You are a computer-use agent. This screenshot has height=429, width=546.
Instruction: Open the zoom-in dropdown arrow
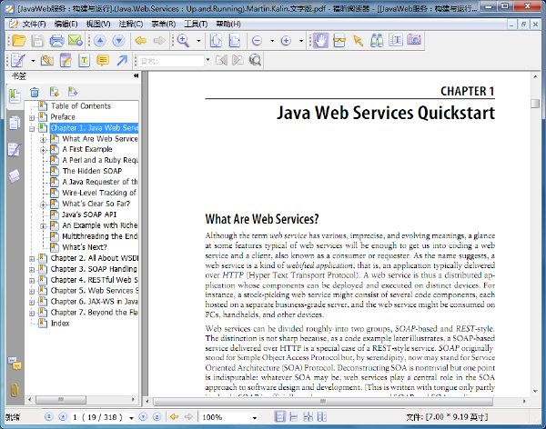pyautogui.click(x=301, y=41)
